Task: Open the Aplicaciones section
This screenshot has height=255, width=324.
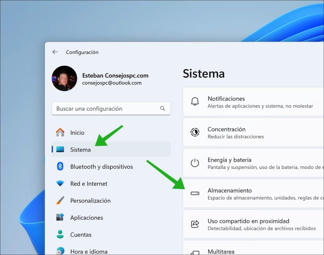Action: tap(111, 217)
